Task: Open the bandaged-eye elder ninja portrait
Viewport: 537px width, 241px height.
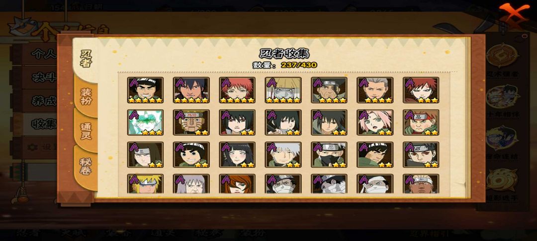Action: click(x=329, y=90)
